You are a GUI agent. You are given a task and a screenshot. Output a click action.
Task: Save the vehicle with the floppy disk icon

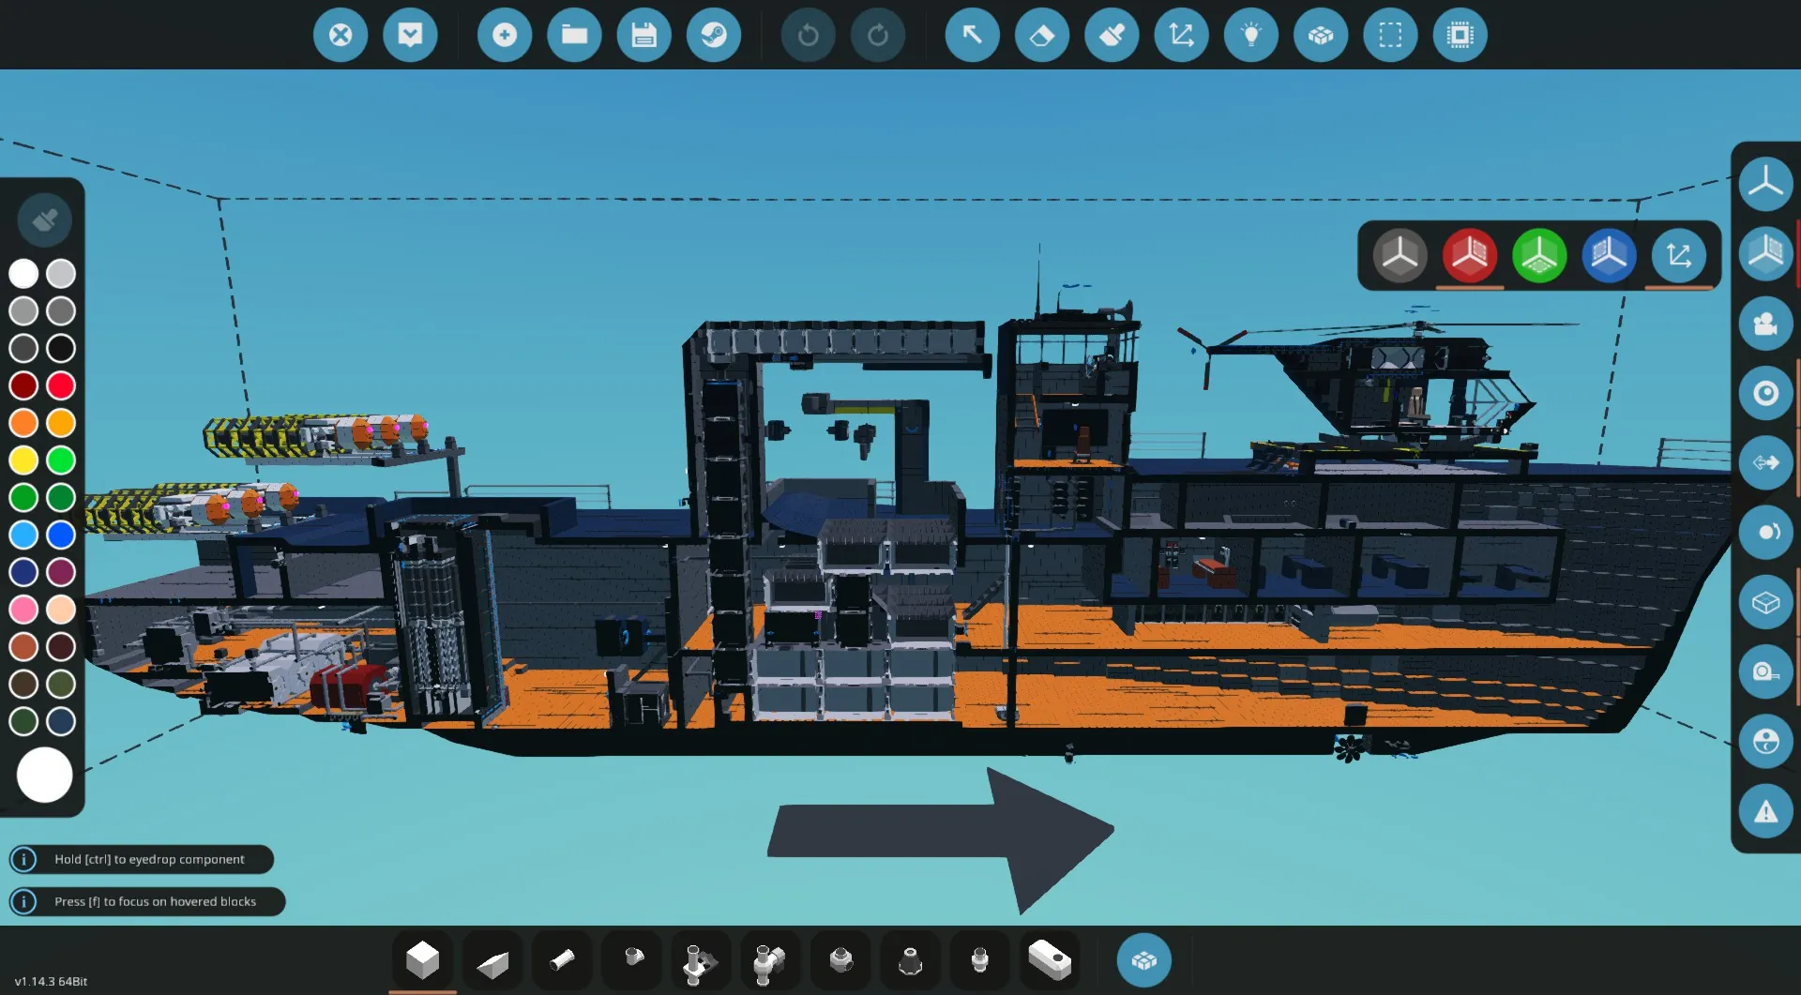643,36
